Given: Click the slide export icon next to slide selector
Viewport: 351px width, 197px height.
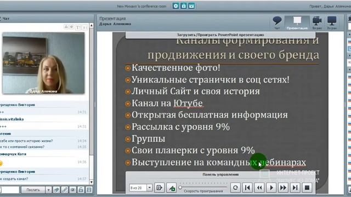Looking at the screenshot, I should (x=160, y=188).
